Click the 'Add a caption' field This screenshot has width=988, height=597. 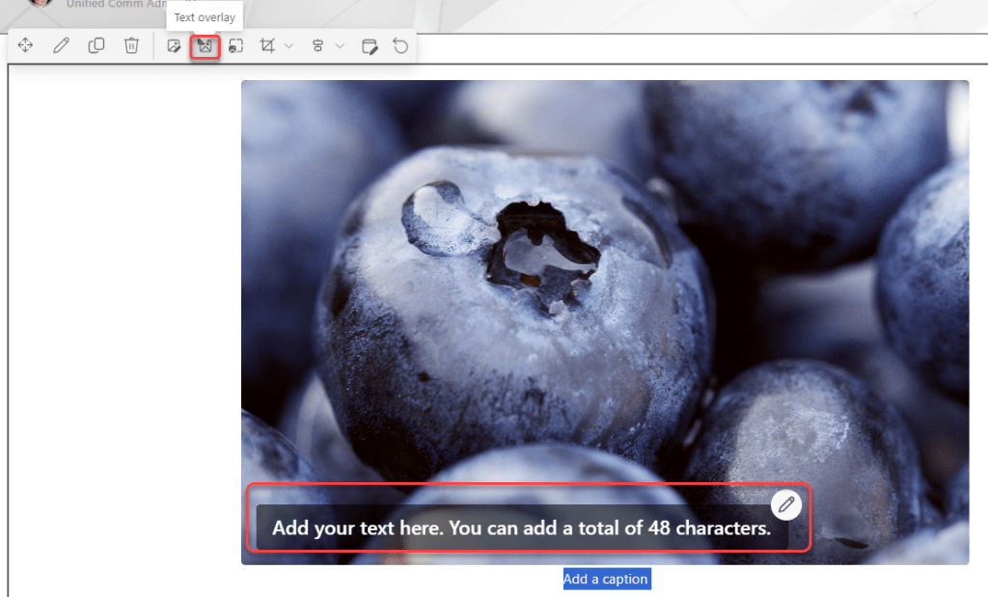pos(606,579)
